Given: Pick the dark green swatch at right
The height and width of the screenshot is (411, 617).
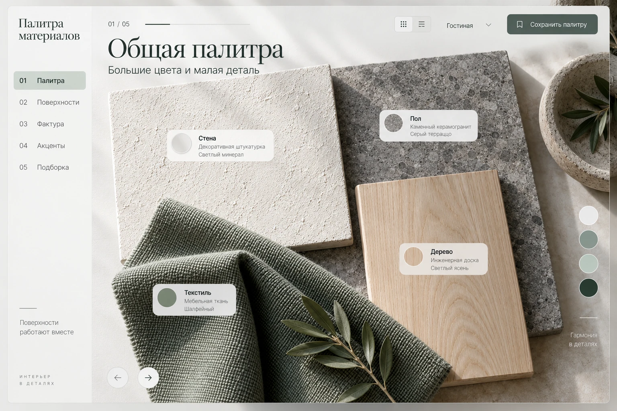Looking at the screenshot, I should coord(588,288).
